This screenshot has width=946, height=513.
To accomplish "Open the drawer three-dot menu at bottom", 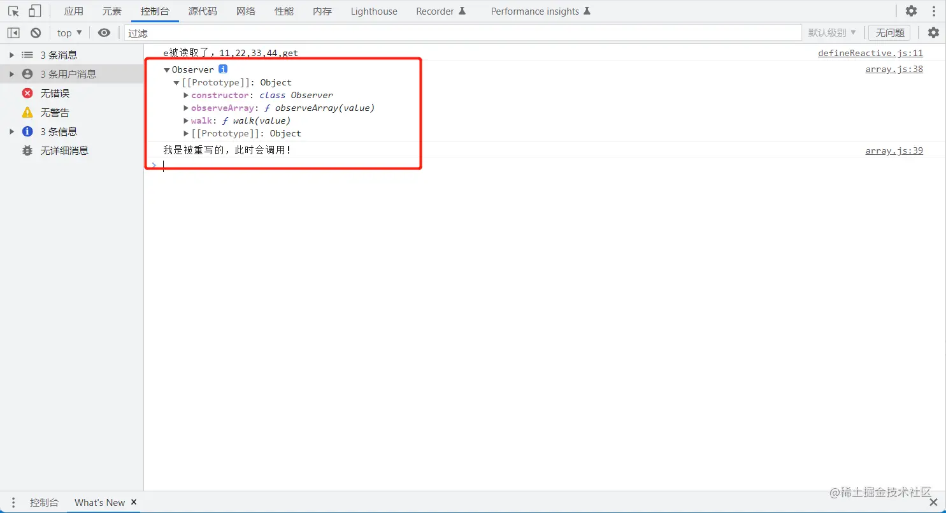I will pyautogui.click(x=13, y=502).
